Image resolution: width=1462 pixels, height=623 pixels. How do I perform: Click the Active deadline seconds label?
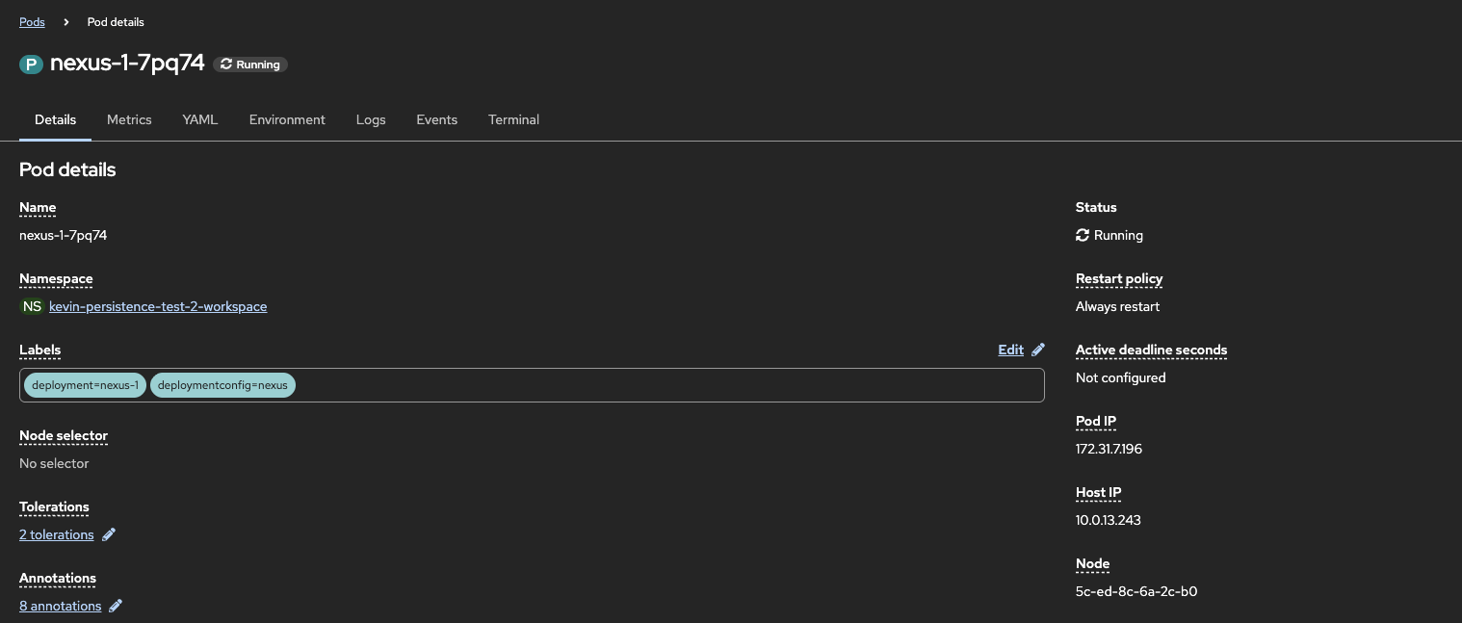(1151, 350)
